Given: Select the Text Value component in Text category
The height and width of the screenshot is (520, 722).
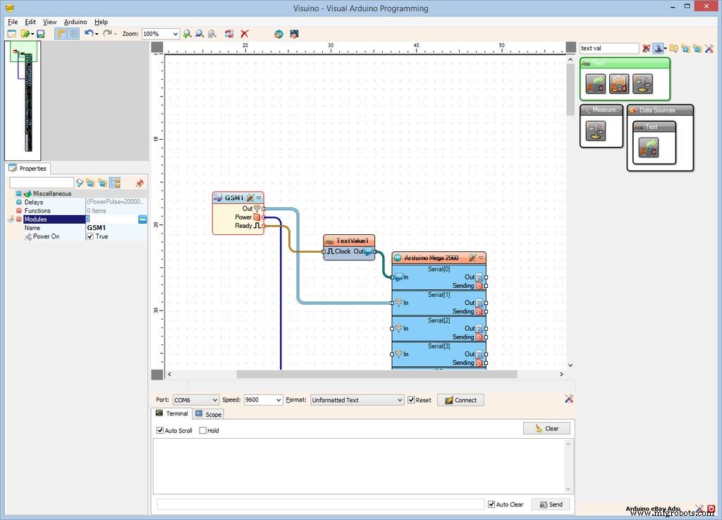Looking at the screenshot, I should point(596,85).
